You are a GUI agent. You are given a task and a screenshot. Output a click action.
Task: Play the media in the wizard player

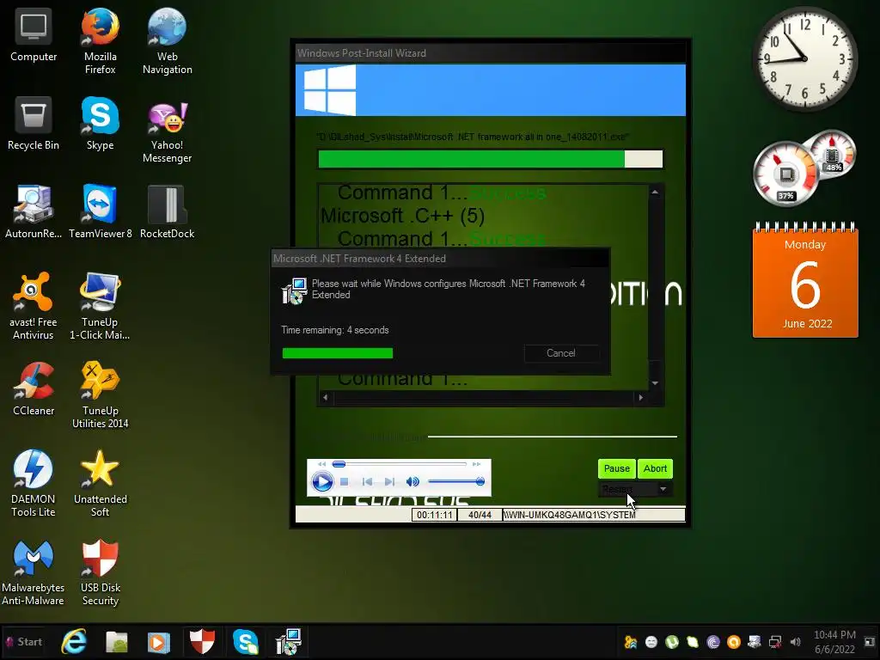[x=322, y=481]
